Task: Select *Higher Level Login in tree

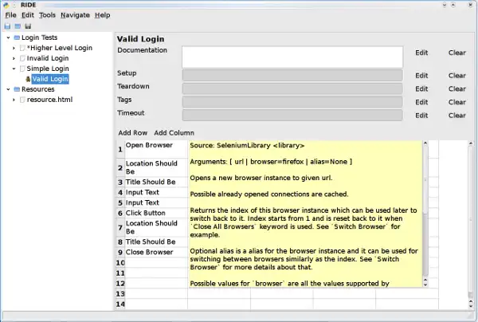Action: 60,48
